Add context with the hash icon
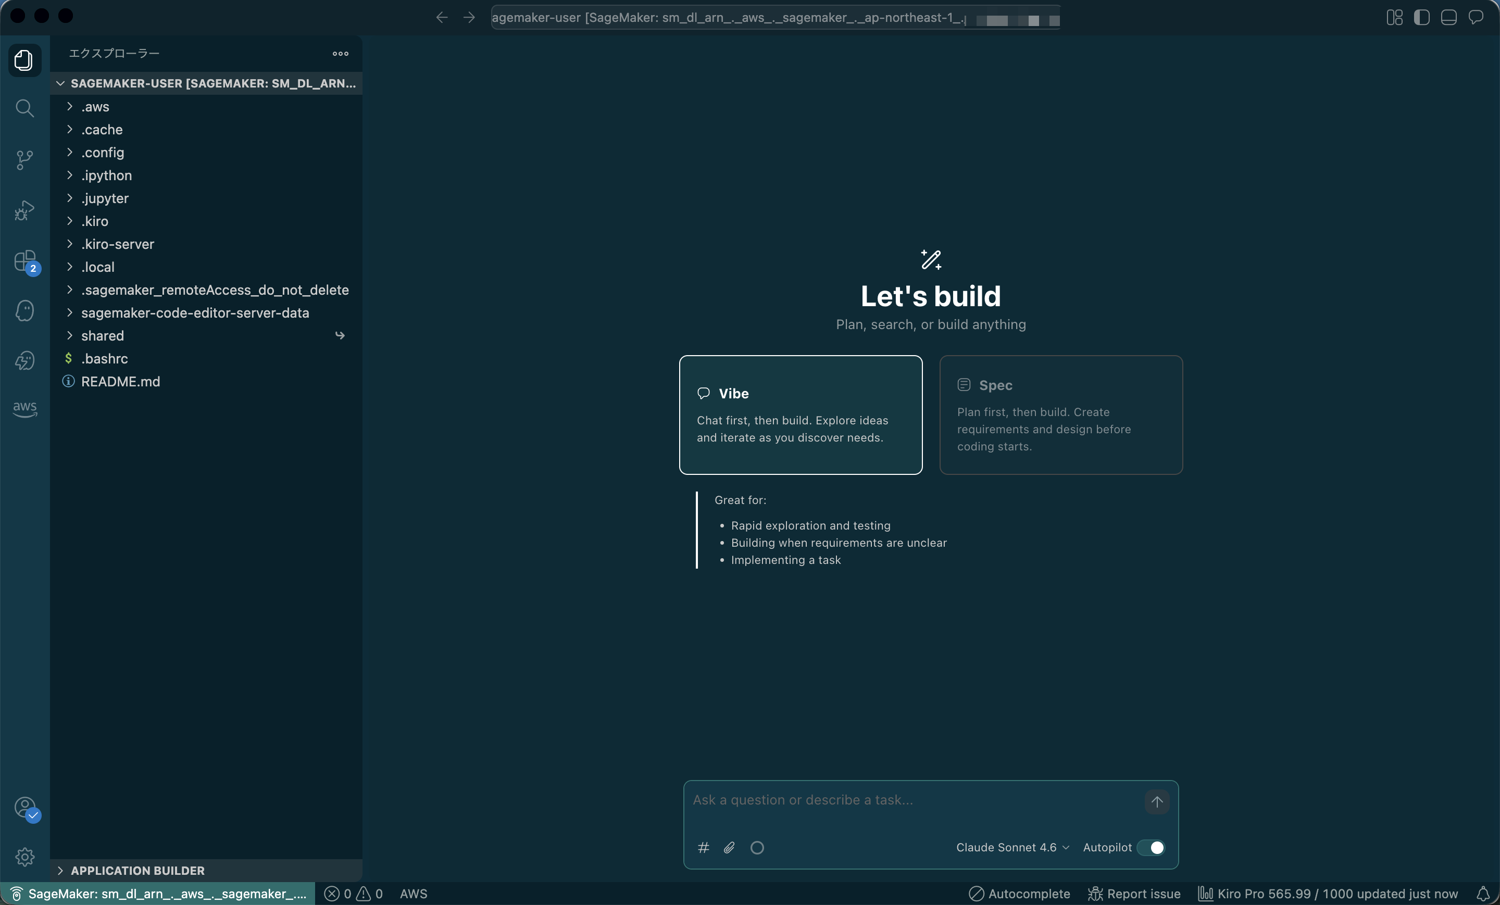Image resolution: width=1500 pixels, height=905 pixels. 703,847
